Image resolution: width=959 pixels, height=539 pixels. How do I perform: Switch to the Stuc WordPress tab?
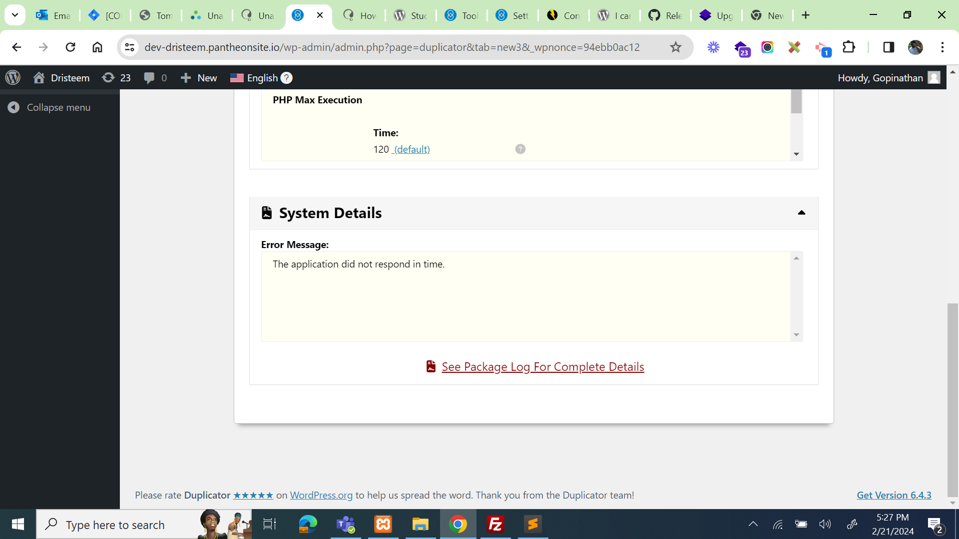(411, 15)
